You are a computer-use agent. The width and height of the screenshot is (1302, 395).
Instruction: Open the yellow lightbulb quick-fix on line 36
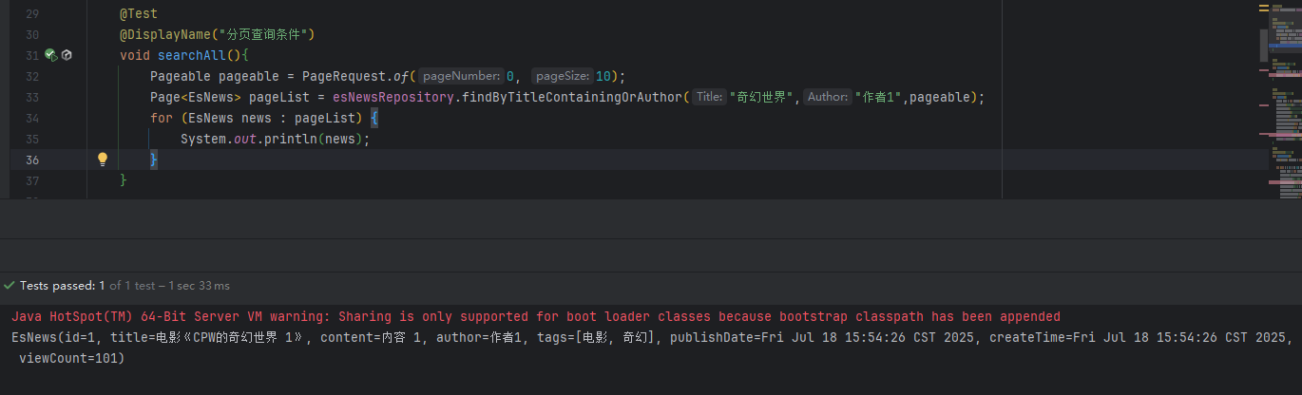(x=103, y=160)
